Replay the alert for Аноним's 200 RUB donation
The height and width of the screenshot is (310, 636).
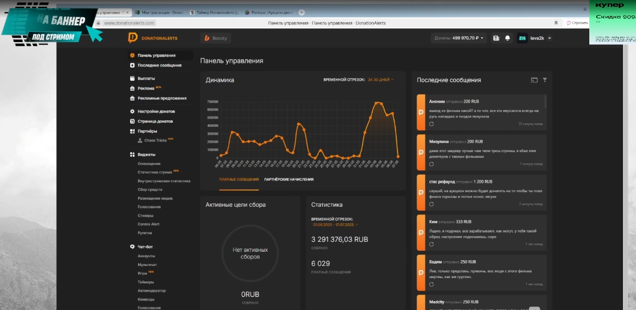(x=431, y=124)
